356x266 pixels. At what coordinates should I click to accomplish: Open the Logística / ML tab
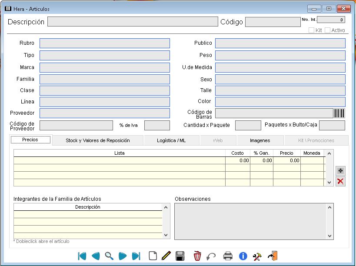pyautogui.click(x=171, y=140)
